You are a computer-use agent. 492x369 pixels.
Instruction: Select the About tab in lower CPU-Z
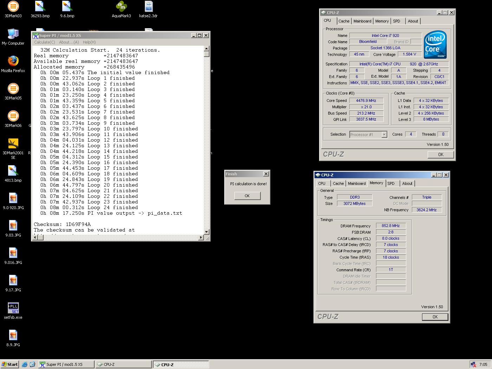pyautogui.click(x=407, y=183)
